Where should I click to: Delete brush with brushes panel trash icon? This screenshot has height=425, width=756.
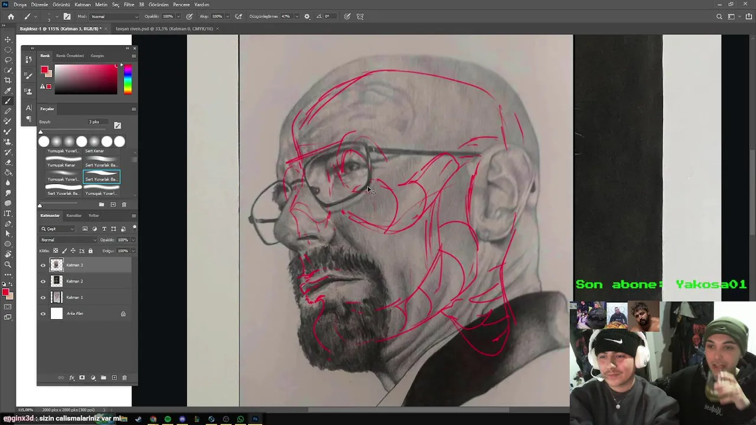[x=123, y=204]
